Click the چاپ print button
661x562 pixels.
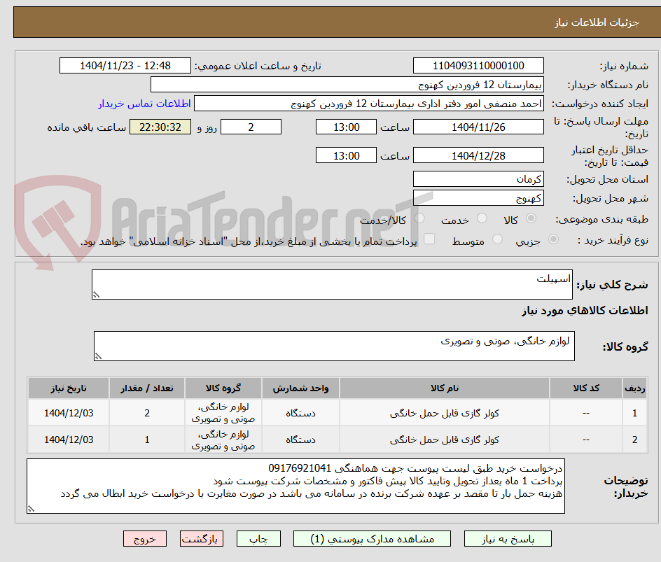(x=258, y=539)
